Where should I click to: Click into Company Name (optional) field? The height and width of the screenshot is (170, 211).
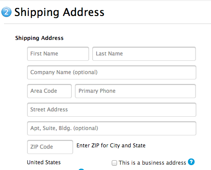tap(112, 72)
